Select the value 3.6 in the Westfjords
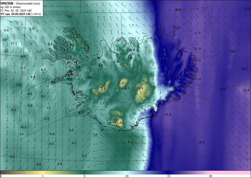 (75, 37)
